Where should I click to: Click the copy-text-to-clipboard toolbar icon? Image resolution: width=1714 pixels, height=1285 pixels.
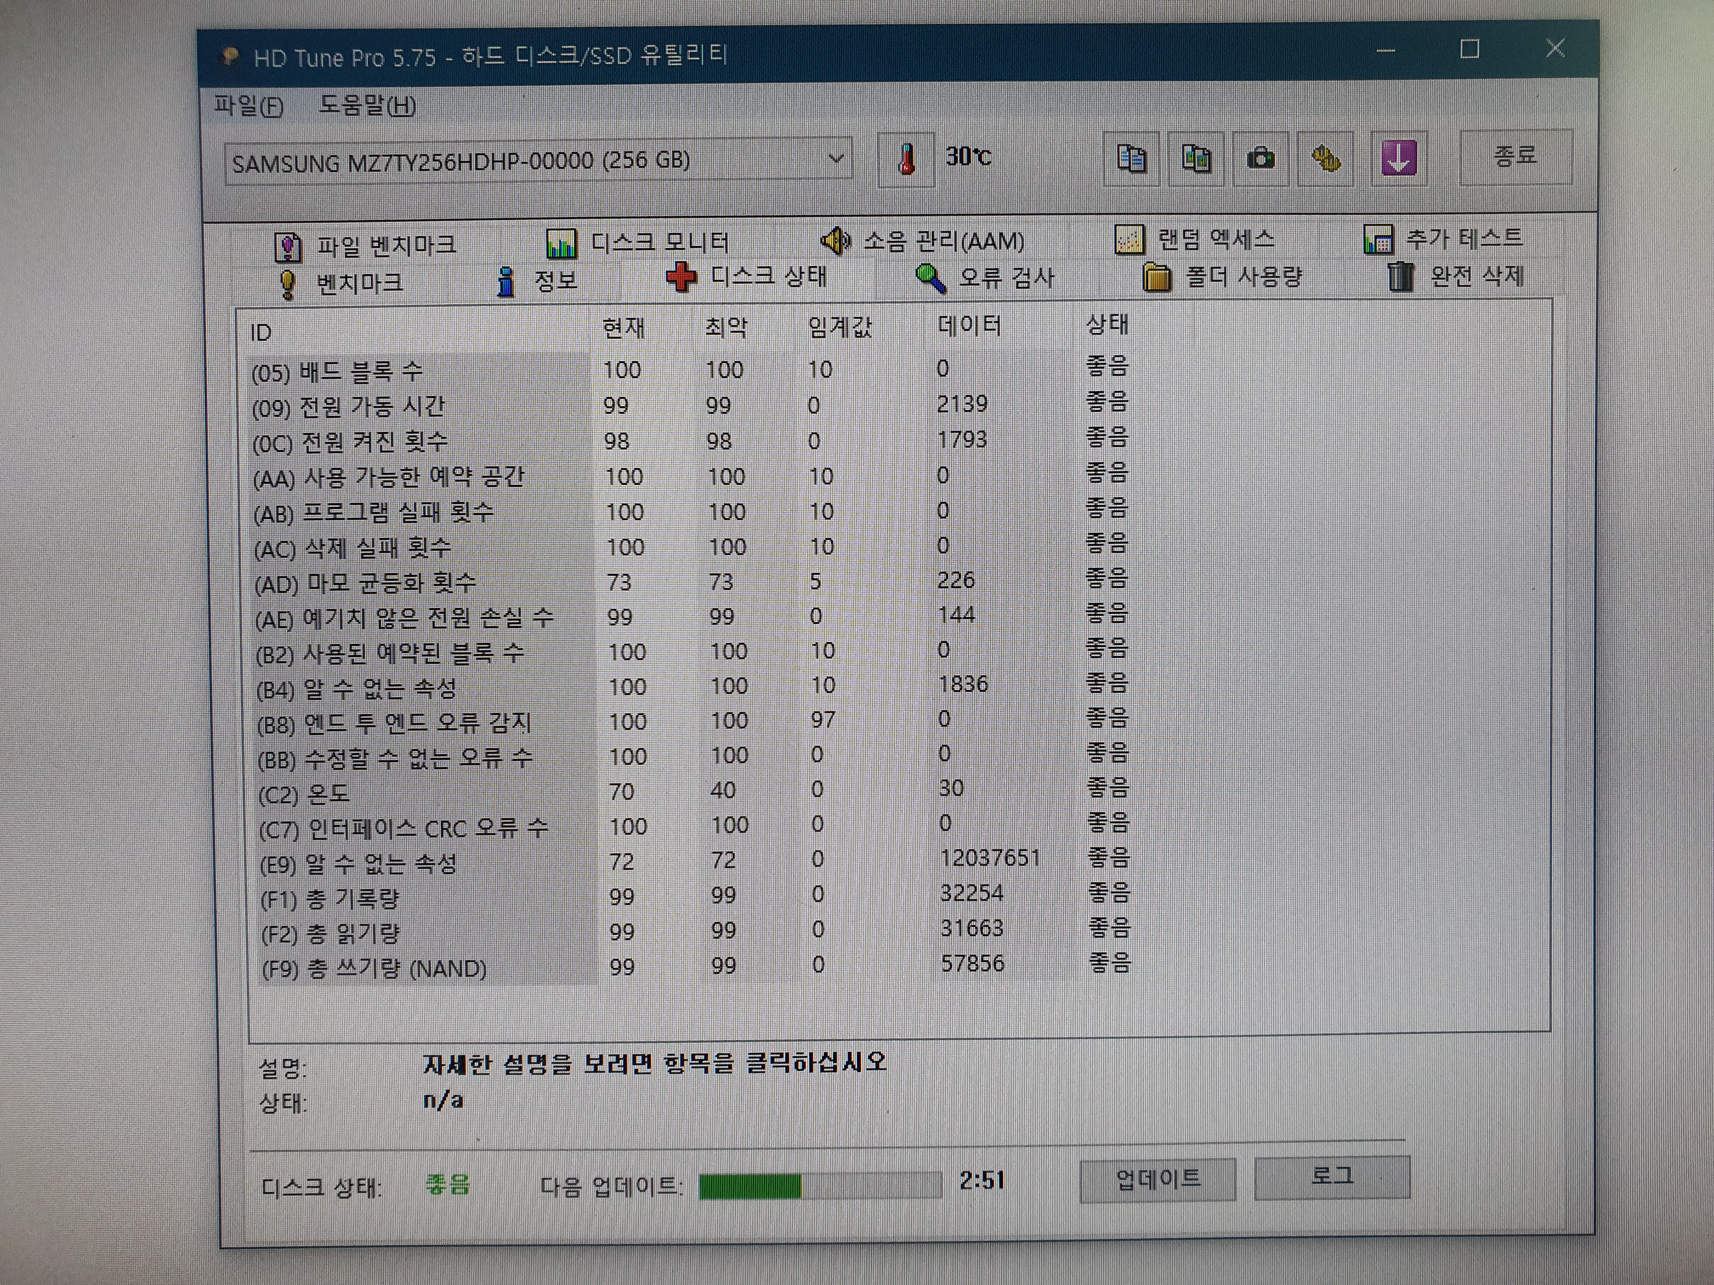(1130, 159)
